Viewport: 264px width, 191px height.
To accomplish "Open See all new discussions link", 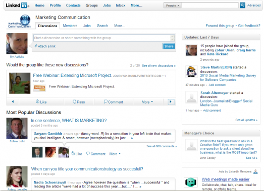I will [159, 65].
